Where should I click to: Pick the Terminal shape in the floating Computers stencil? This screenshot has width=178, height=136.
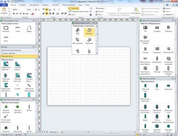point(89,41)
